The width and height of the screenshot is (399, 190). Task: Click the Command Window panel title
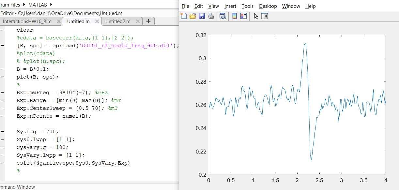[x=18, y=187]
